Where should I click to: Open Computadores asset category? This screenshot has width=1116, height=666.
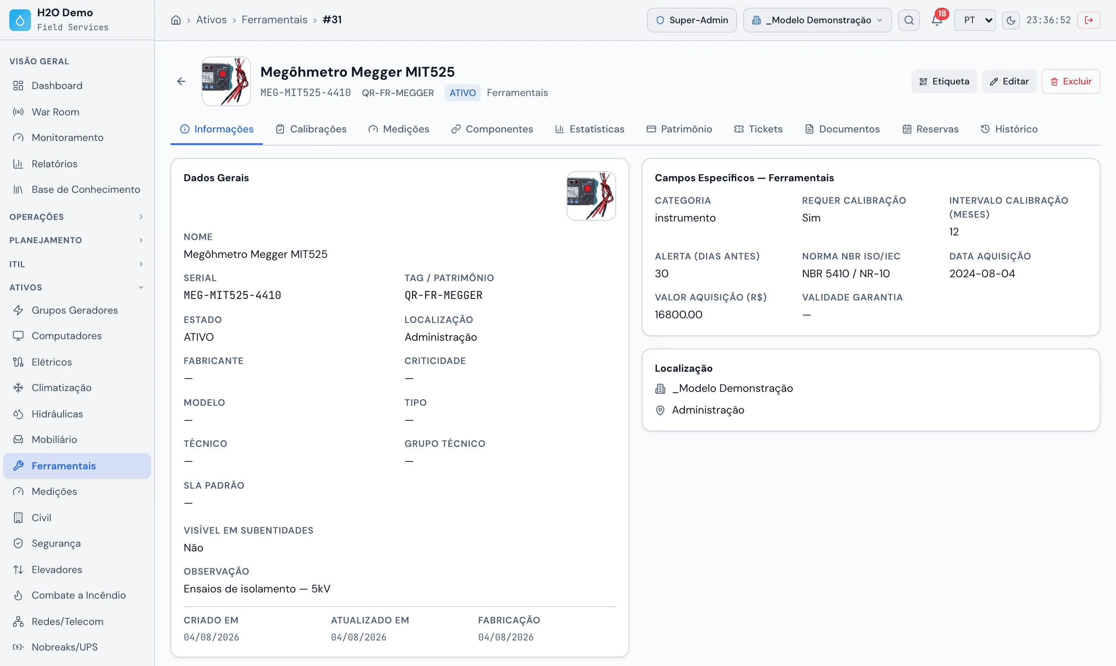(77, 336)
